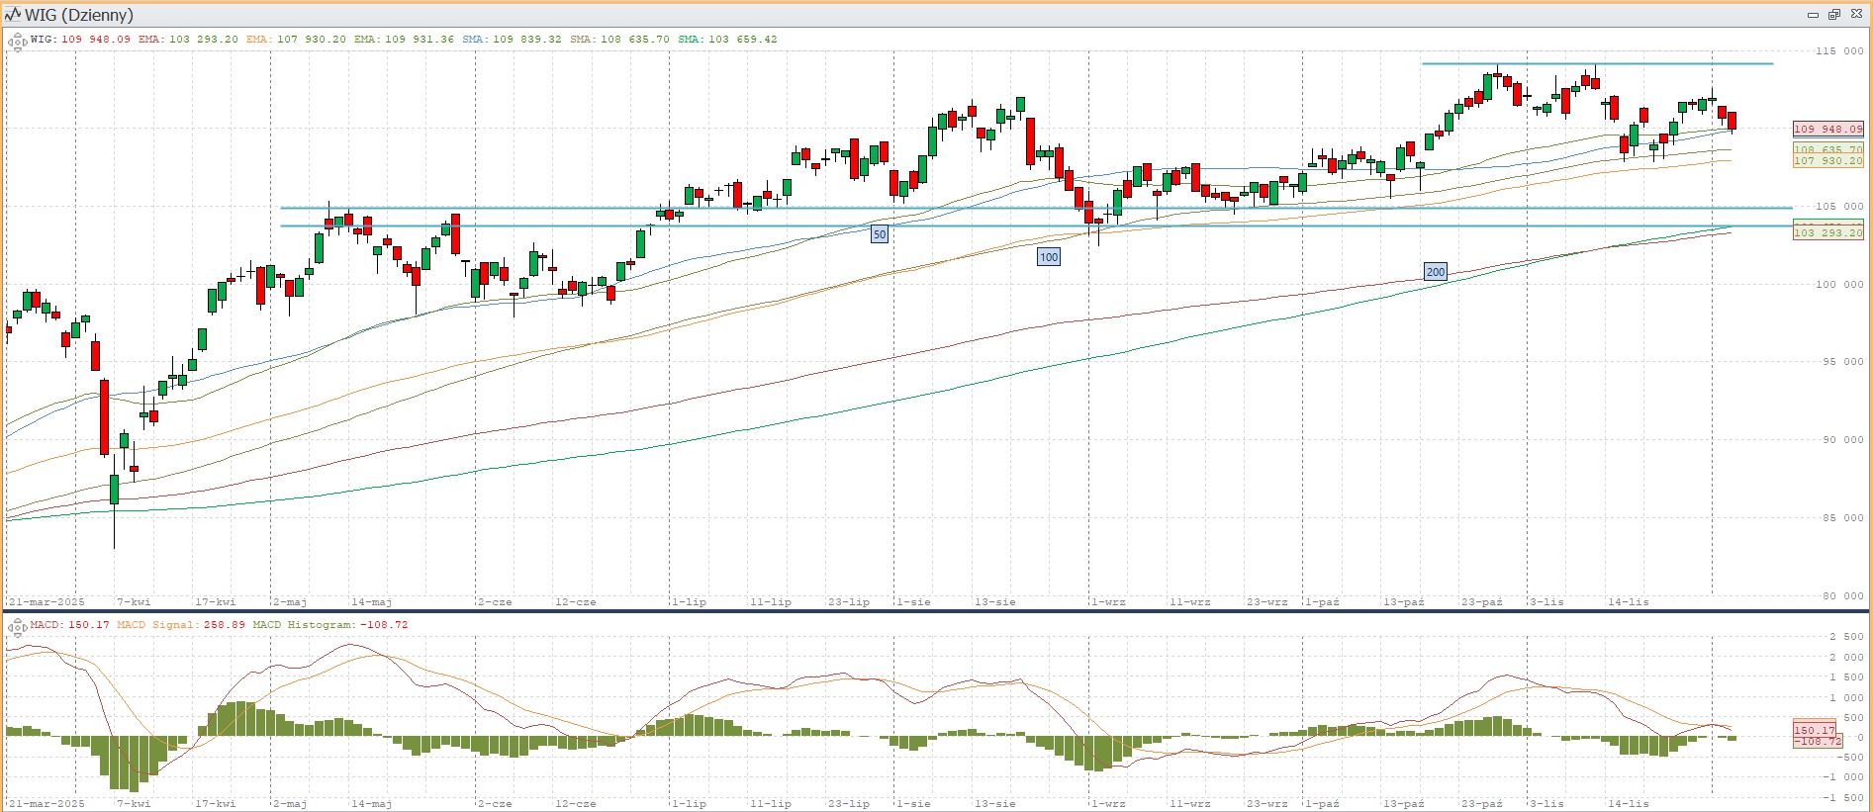The width and height of the screenshot is (1873, 812).
Task: Click the chart icon beside the WIG title
Action: (13, 14)
